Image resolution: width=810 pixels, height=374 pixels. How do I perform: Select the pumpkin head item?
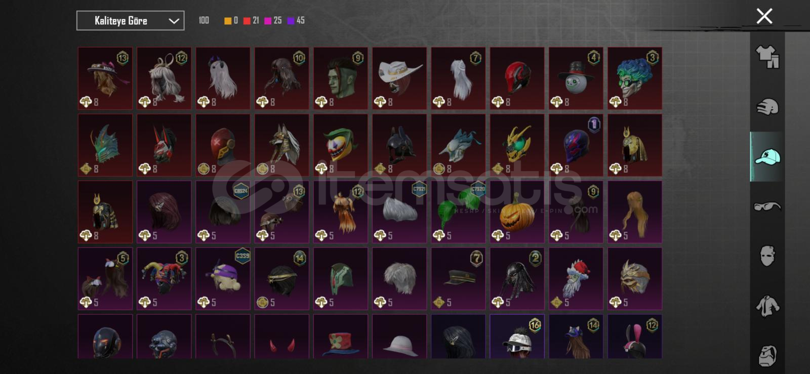(517, 212)
